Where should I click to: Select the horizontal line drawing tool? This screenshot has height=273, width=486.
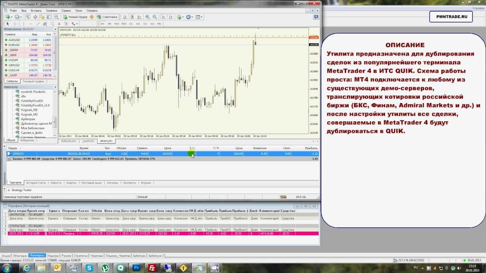click(31, 24)
